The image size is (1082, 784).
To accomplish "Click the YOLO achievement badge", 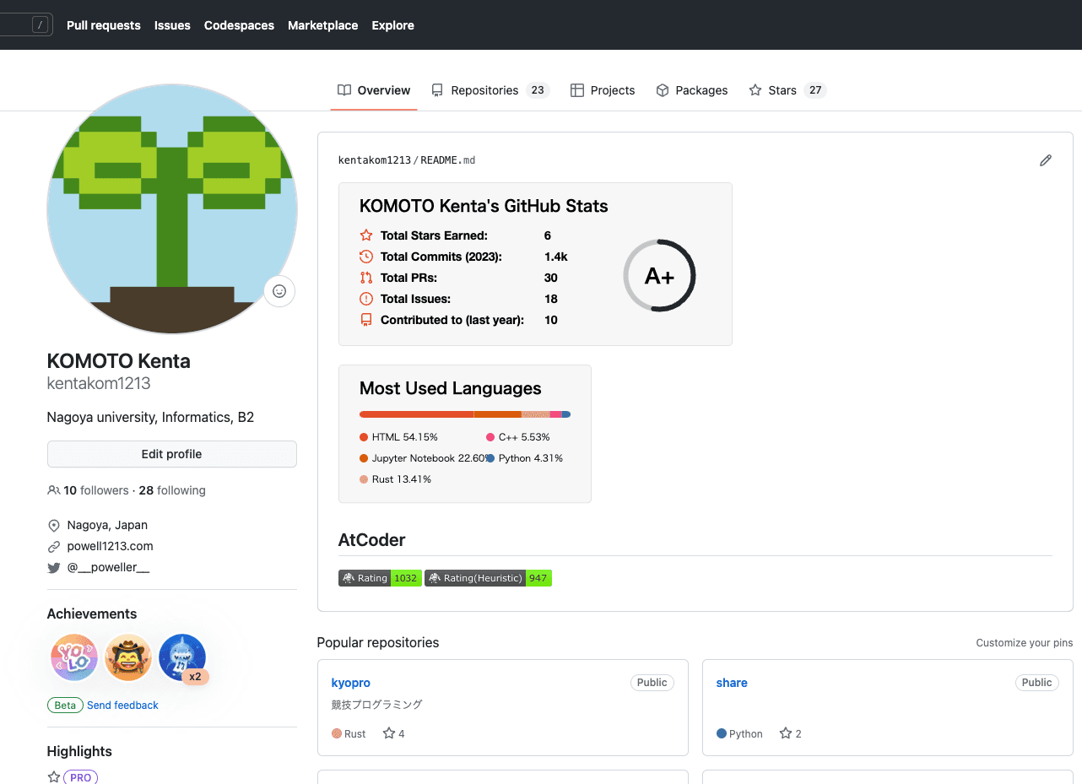I will pyautogui.click(x=74, y=657).
